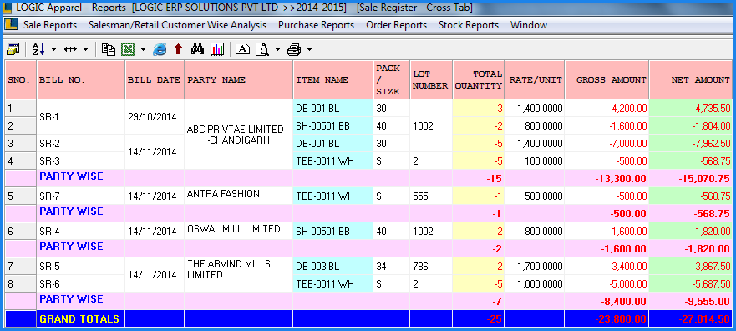Open the Order Reports menu
Viewport: 736px width, 331px height.
(397, 25)
